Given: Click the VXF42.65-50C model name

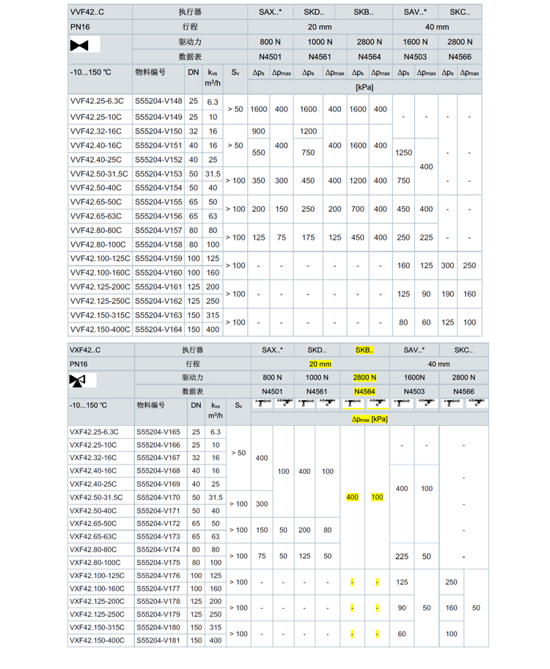Looking at the screenshot, I should (92, 523).
